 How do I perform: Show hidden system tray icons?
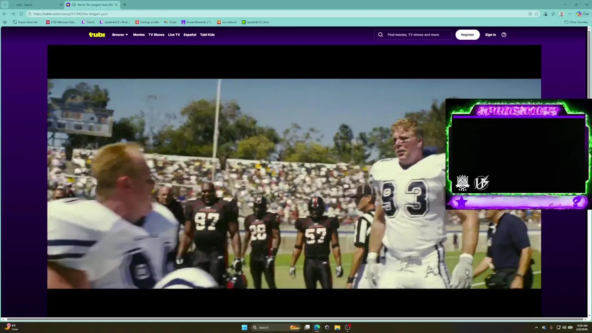(x=536, y=327)
